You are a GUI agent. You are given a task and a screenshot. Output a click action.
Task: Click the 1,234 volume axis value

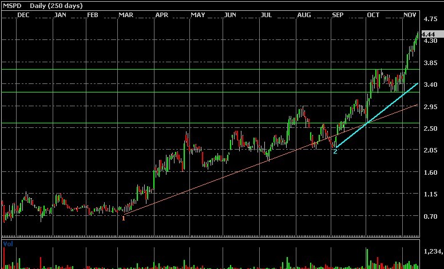pos(434,251)
